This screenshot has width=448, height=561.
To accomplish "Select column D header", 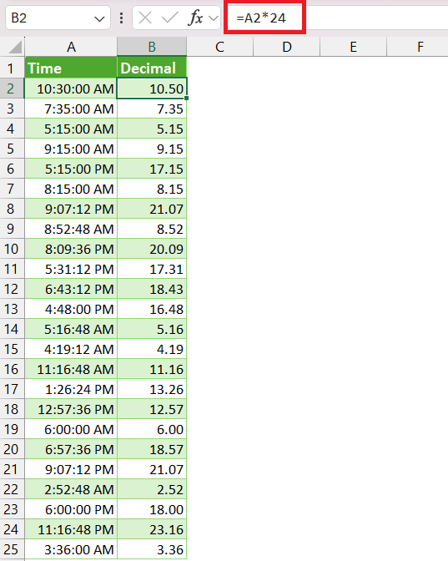I will (286, 47).
